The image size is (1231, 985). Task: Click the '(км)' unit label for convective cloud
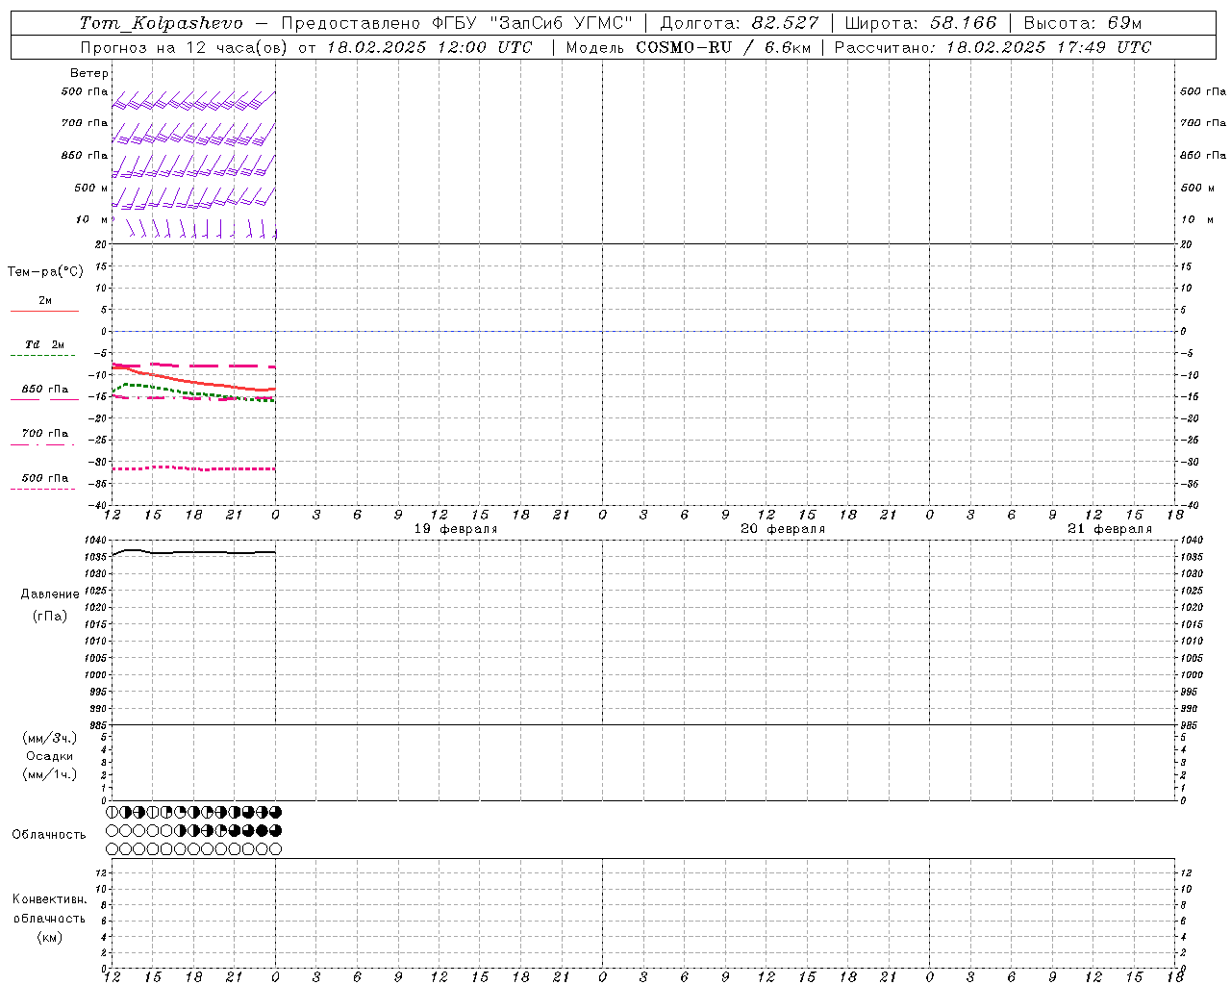[x=50, y=937]
